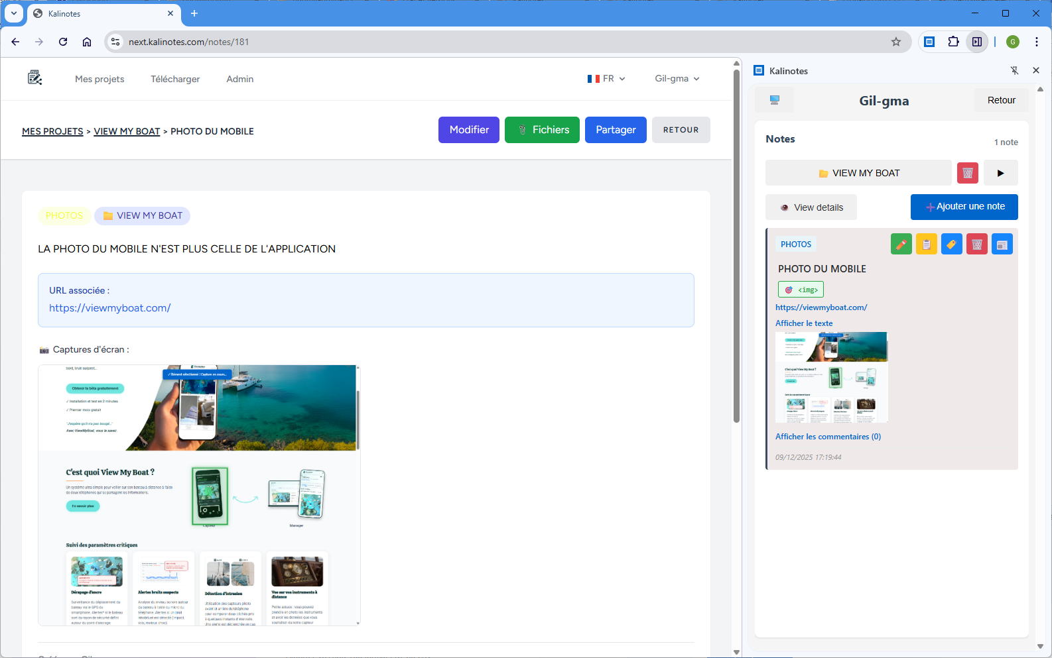Close the Kalinotes side panel

[1036, 70]
